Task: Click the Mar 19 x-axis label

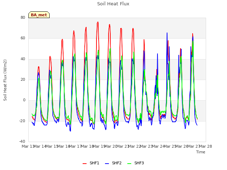Action: coord(99,146)
